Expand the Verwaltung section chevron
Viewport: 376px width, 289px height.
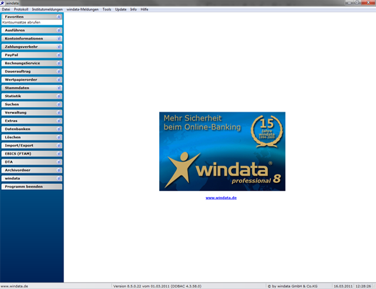tap(59, 113)
